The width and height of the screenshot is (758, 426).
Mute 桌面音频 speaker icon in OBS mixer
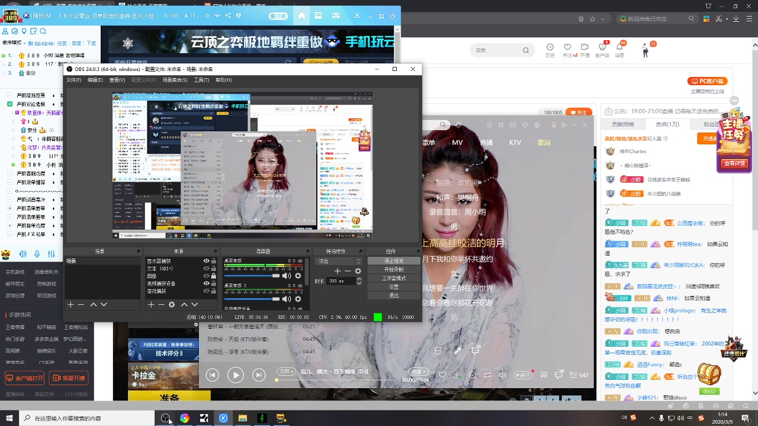[287, 276]
